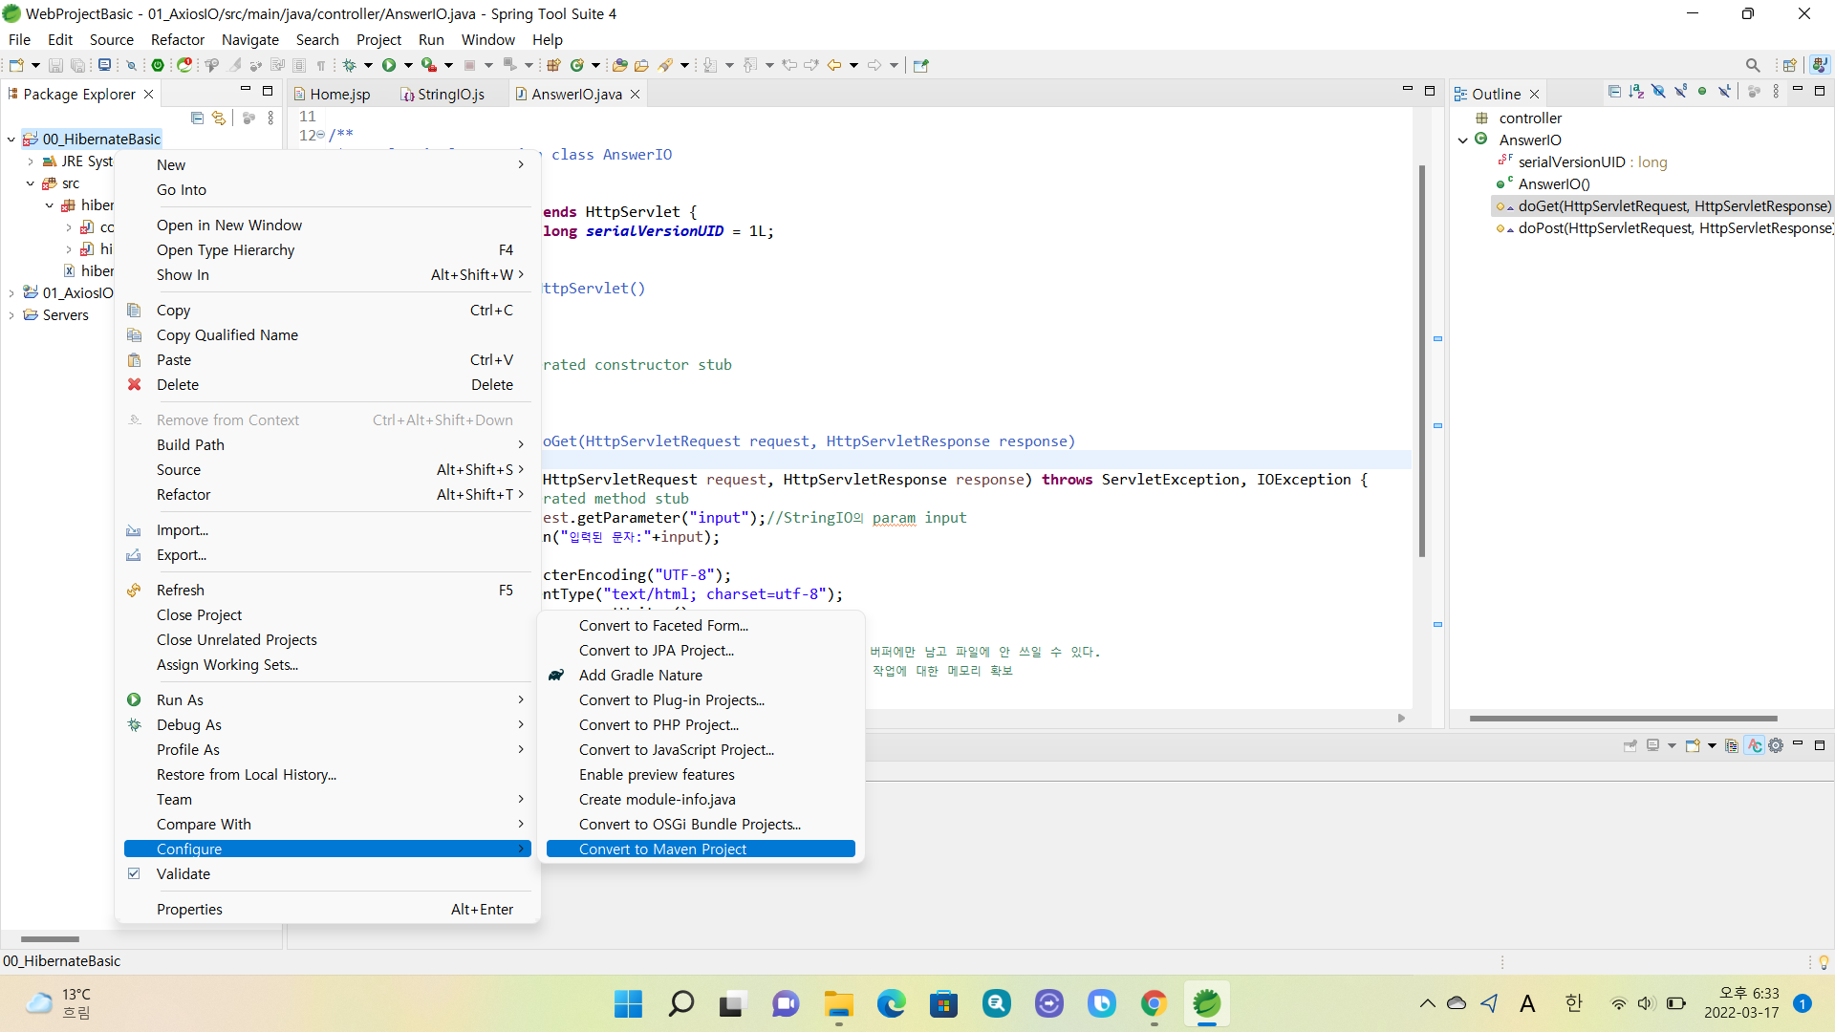This screenshot has height=1032, width=1835.
Task: Click the editor vertical scrollbar
Action: click(x=1422, y=363)
